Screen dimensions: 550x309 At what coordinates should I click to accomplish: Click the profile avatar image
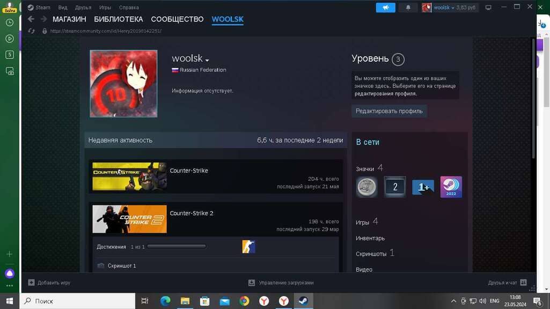tap(123, 84)
